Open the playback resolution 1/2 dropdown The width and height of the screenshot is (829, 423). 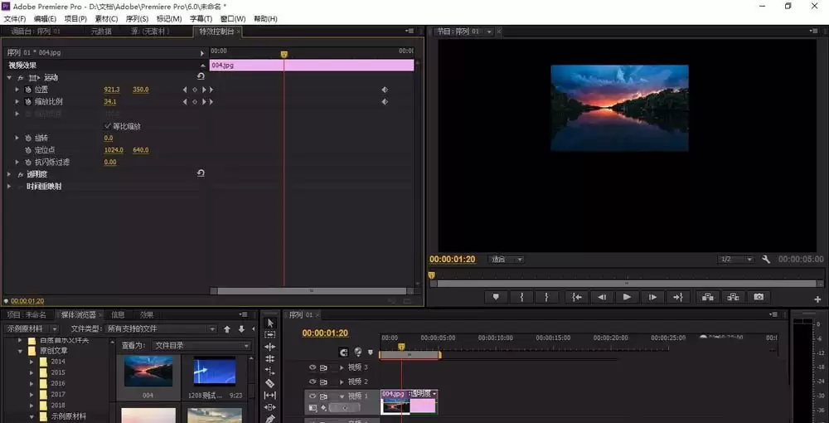735,260
